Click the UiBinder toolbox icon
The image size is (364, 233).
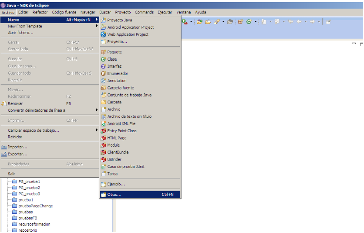coord(104,160)
